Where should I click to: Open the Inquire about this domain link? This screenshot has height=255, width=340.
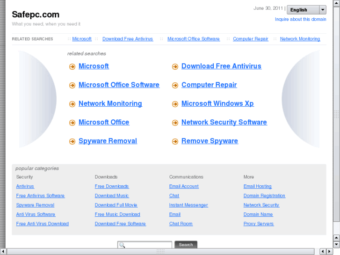(x=300, y=19)
